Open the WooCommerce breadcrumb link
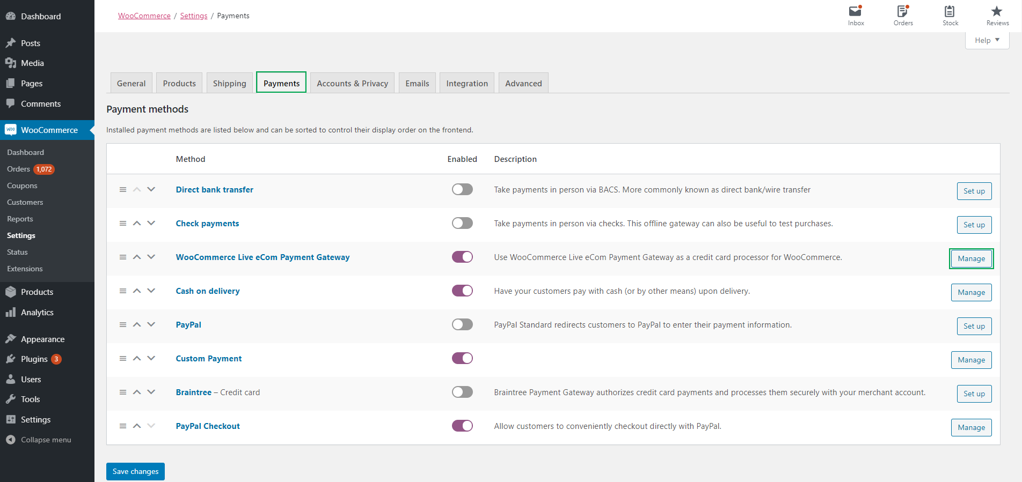Image resolution: width=1022 pixels, height=482 pixels. click(x=144, y=16)
